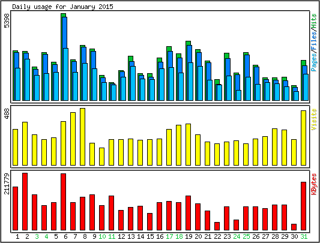Image resolution: width=320 pixels, height=243 pixels.
Task: Select day label "15" on the x-axis
Action: tap(150, 236)
